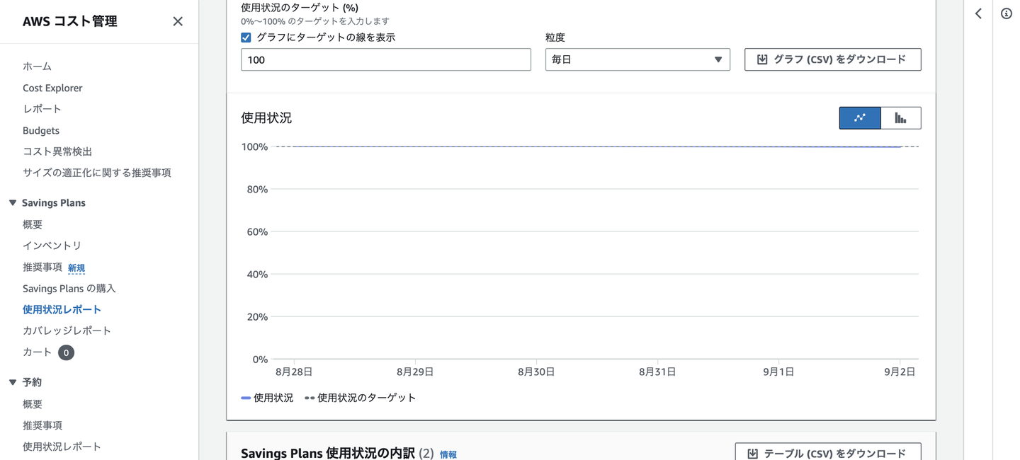The image size is (1020, 460).
Task: Click the 9月1日 axis label
Action: tap(778, 372)
